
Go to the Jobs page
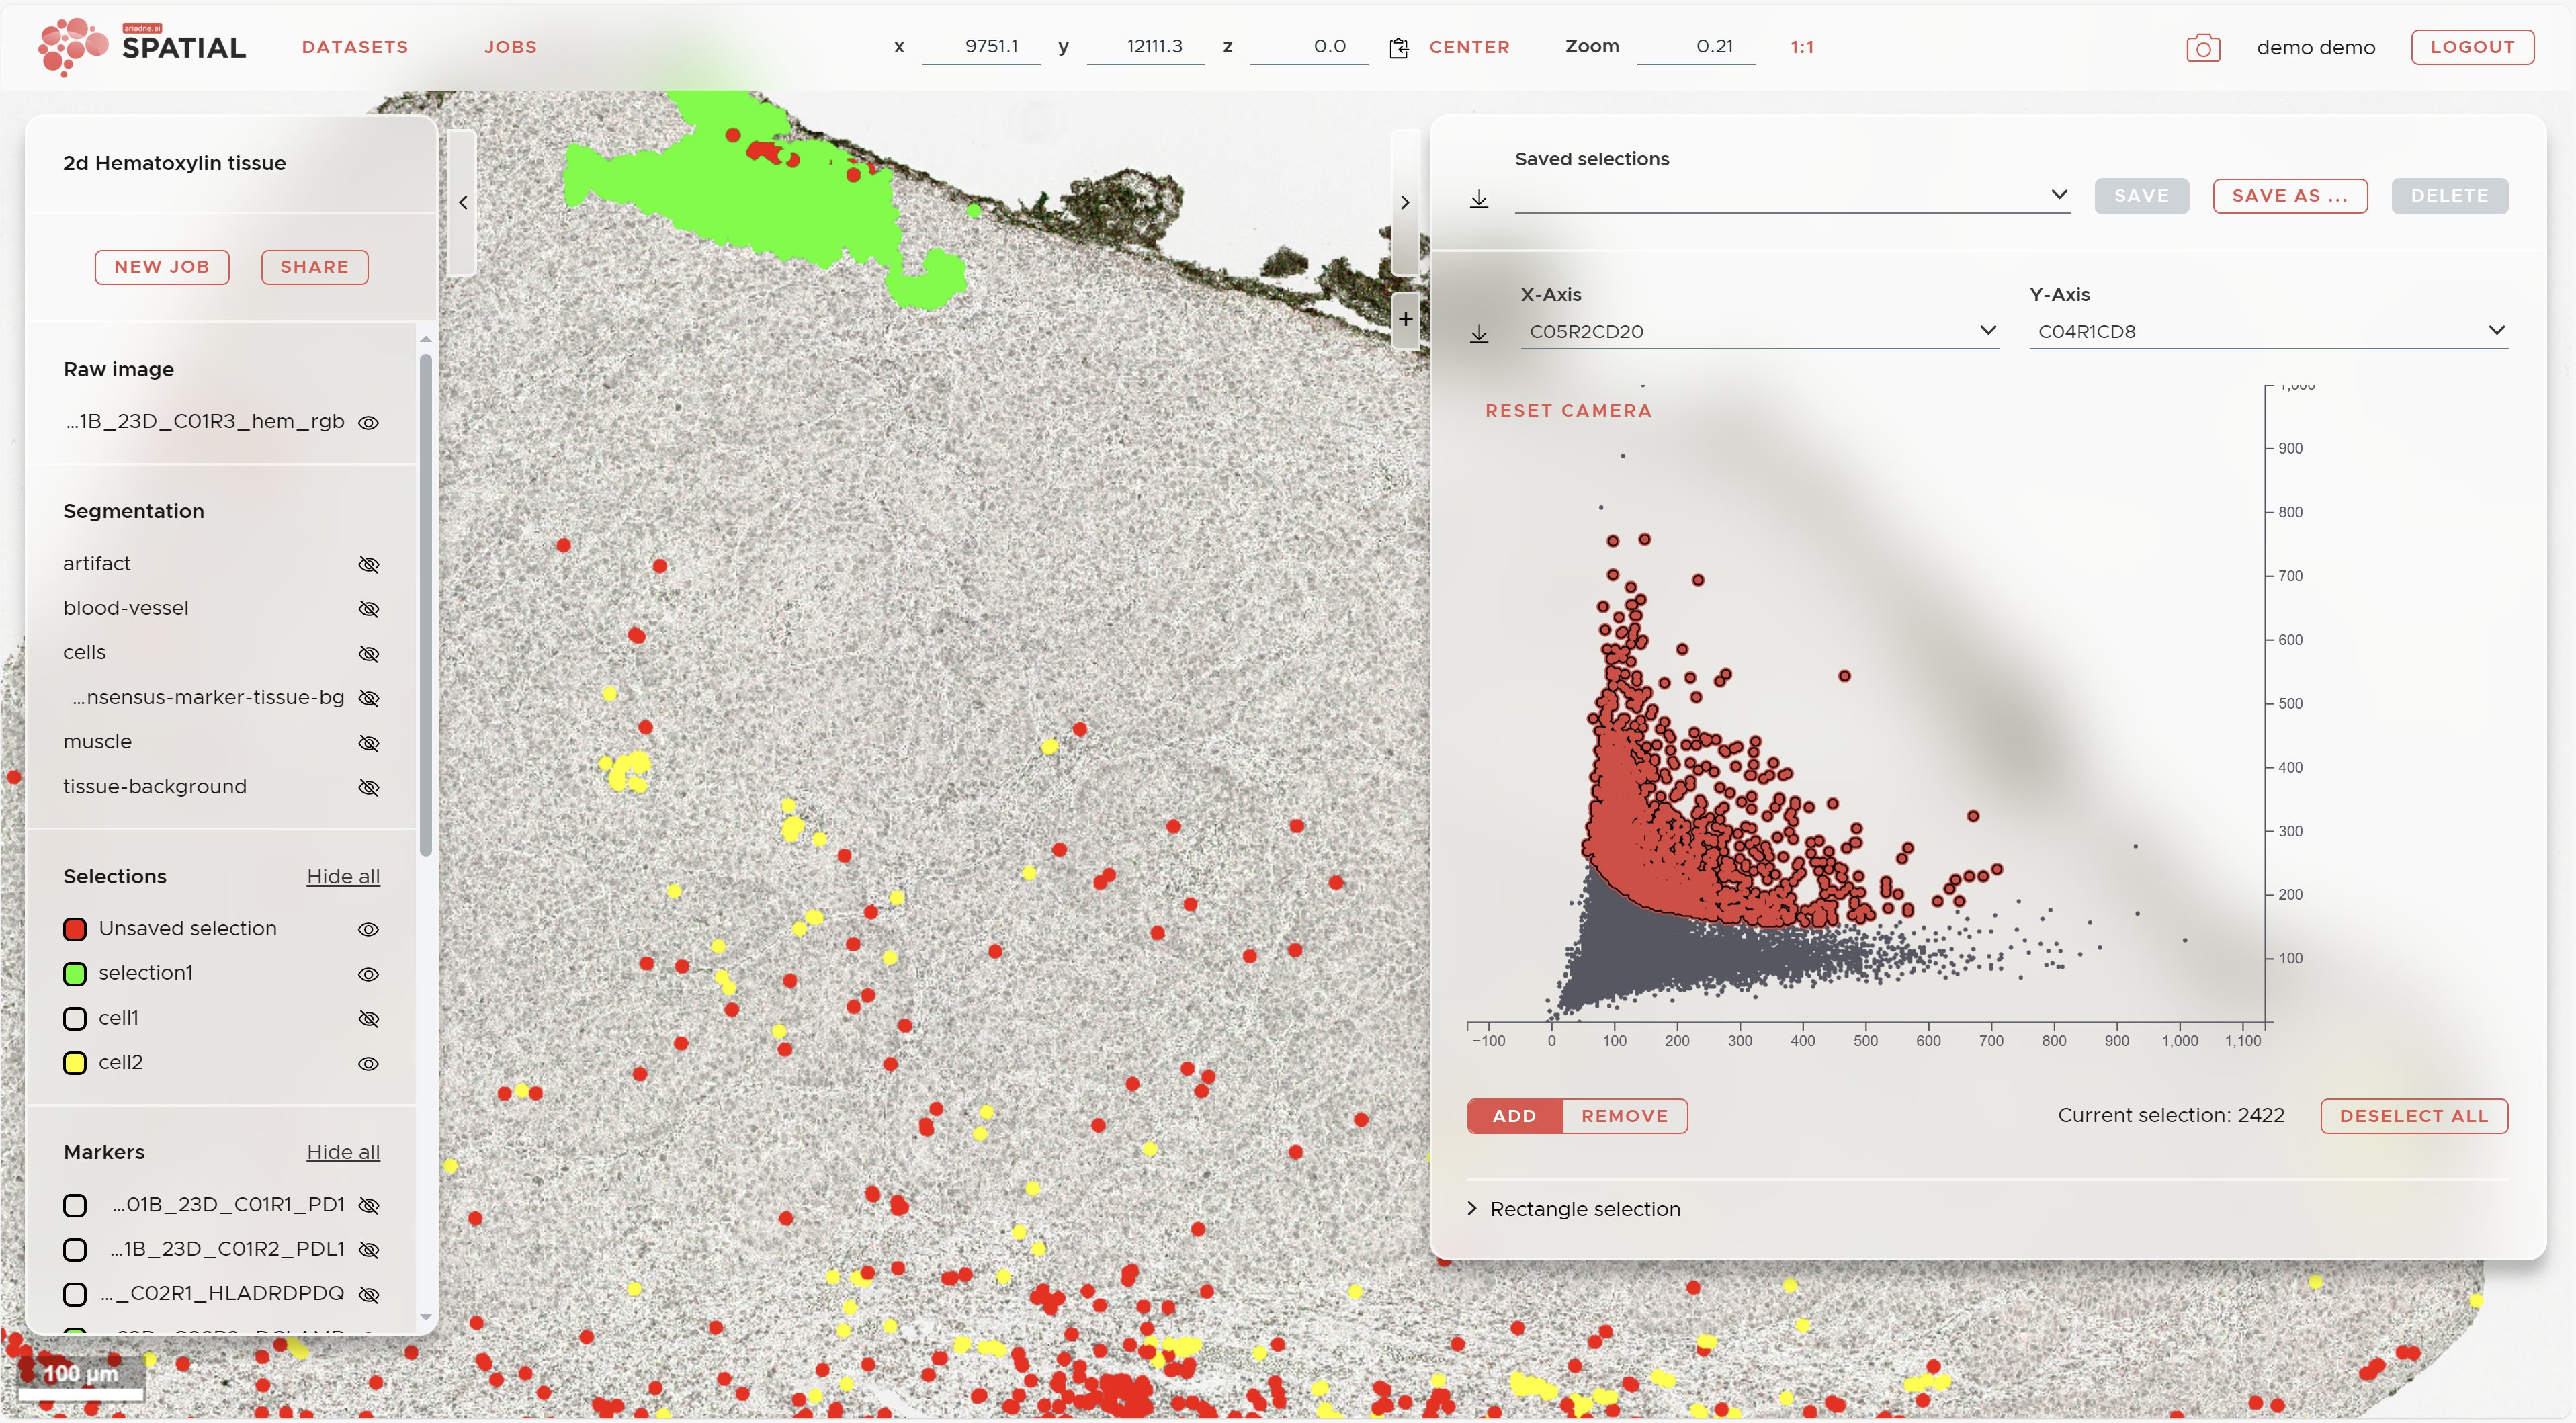tap(510, 47)
